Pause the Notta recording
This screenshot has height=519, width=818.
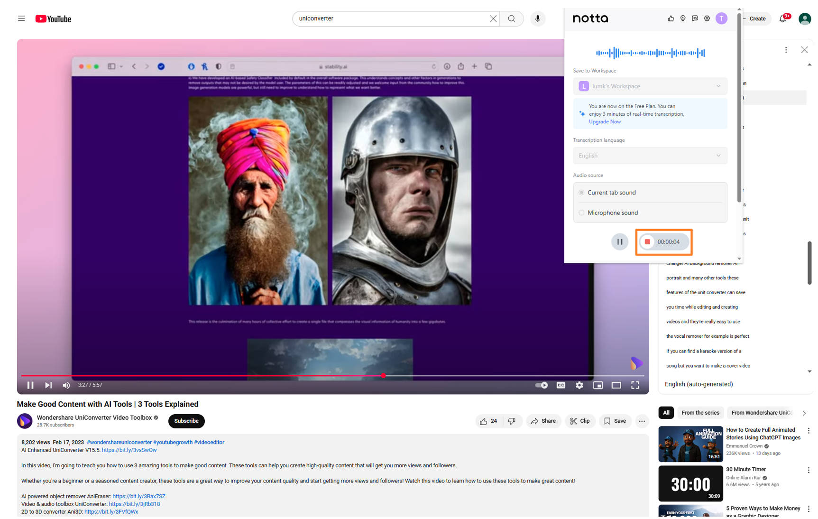tap(619, 242)
